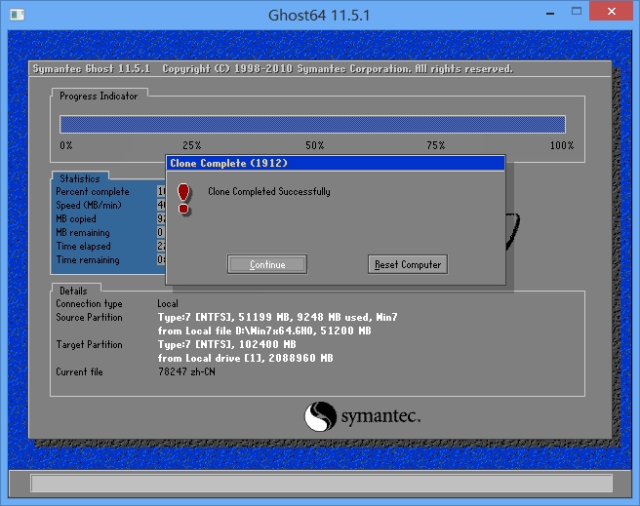This screenshot has height=506, width=640.
Task: Click the 'Ghost64 11.5.1' window title
Action: tap(319, 16)
